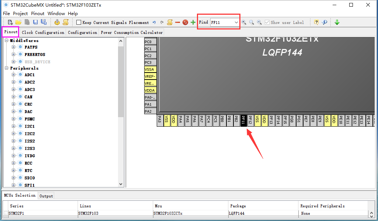Image resolution: width=378 pixels, height=221 pixels.
Task: Open the Pinout menu
Action: point(38,14)
